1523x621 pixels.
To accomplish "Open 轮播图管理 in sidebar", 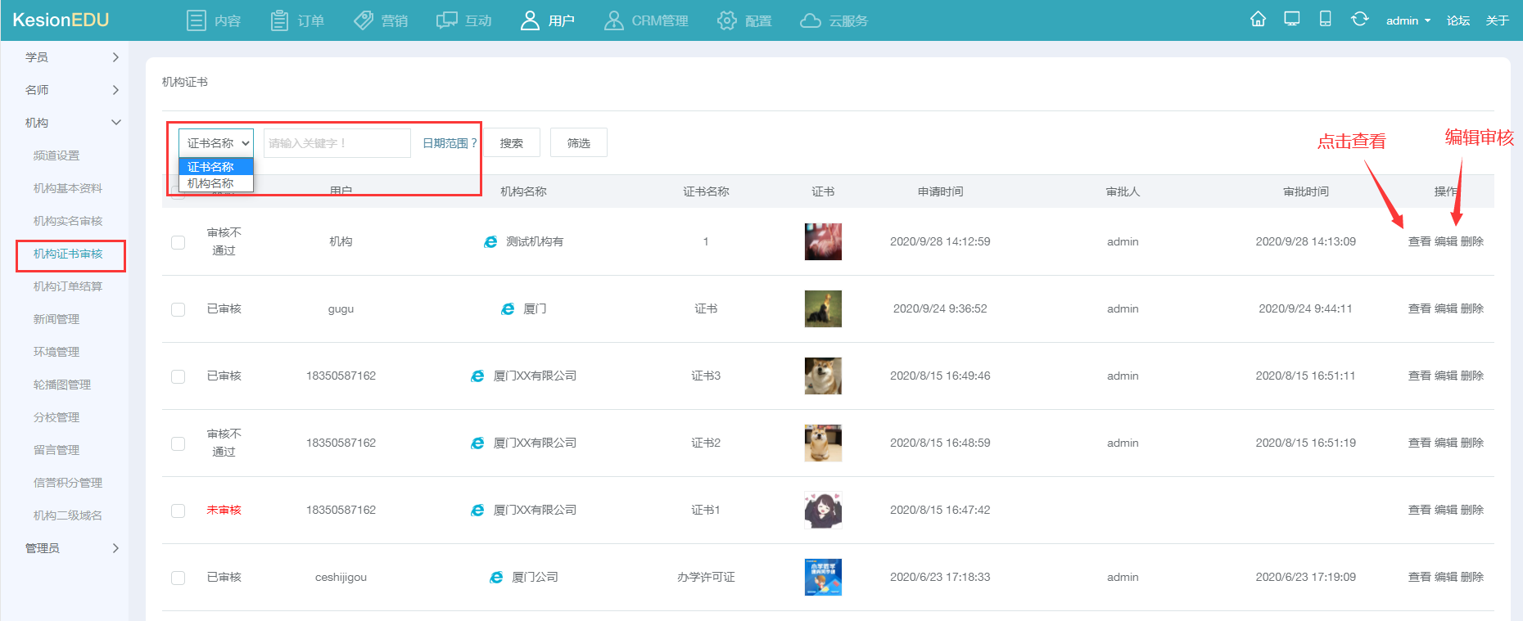I will pos(62,385).
